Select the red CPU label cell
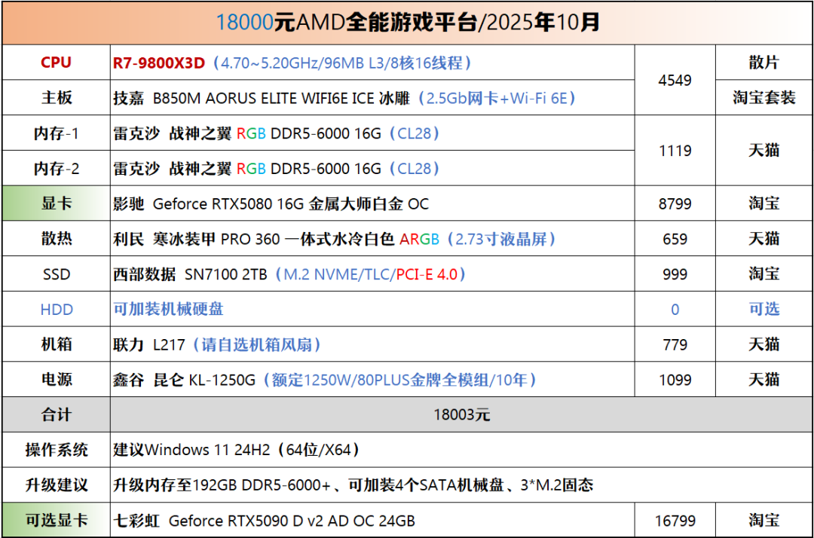The height and width of the screenshot is (538, 814). click(x=57, y=63)
